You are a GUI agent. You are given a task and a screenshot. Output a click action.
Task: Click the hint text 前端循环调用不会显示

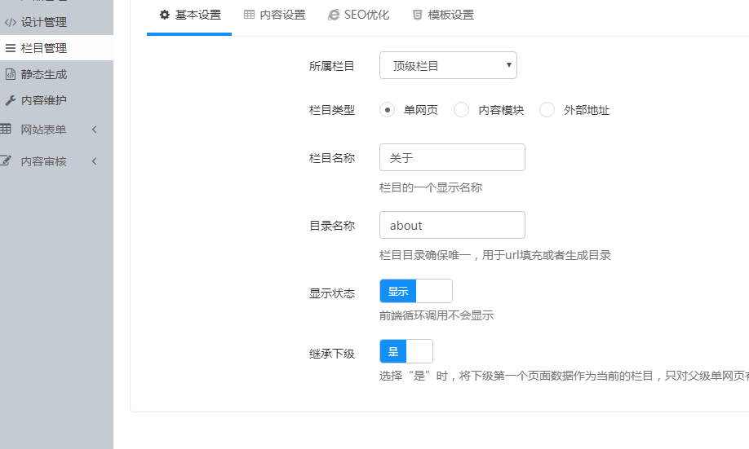(x=437, y=315)
